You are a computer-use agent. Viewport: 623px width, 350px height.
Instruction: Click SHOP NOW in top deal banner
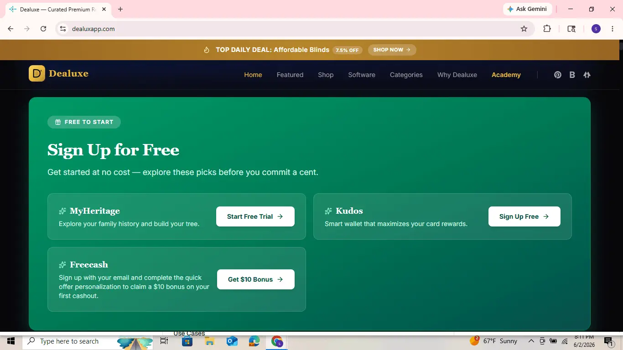[x=392, y=50]
